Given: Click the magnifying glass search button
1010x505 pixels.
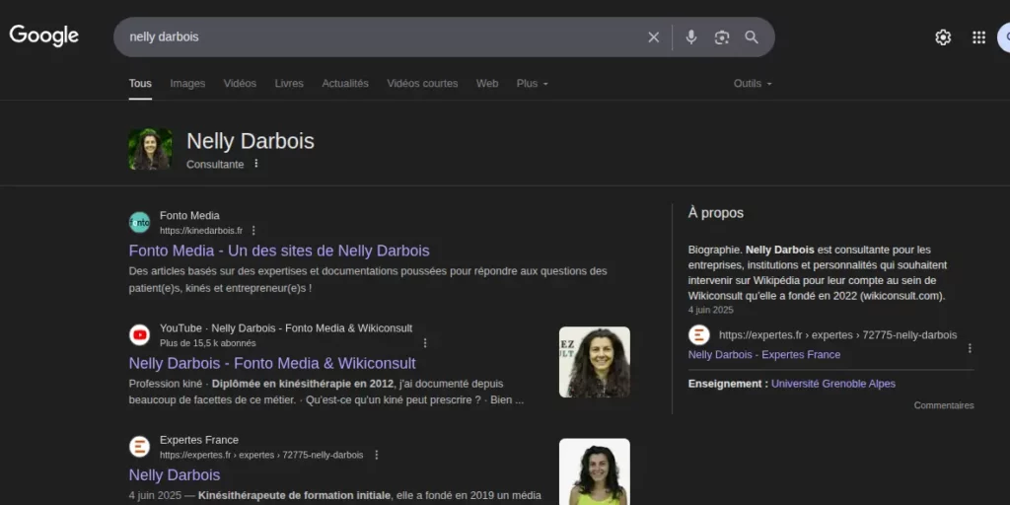Looking at the screenshot, I should coord(752,37).
